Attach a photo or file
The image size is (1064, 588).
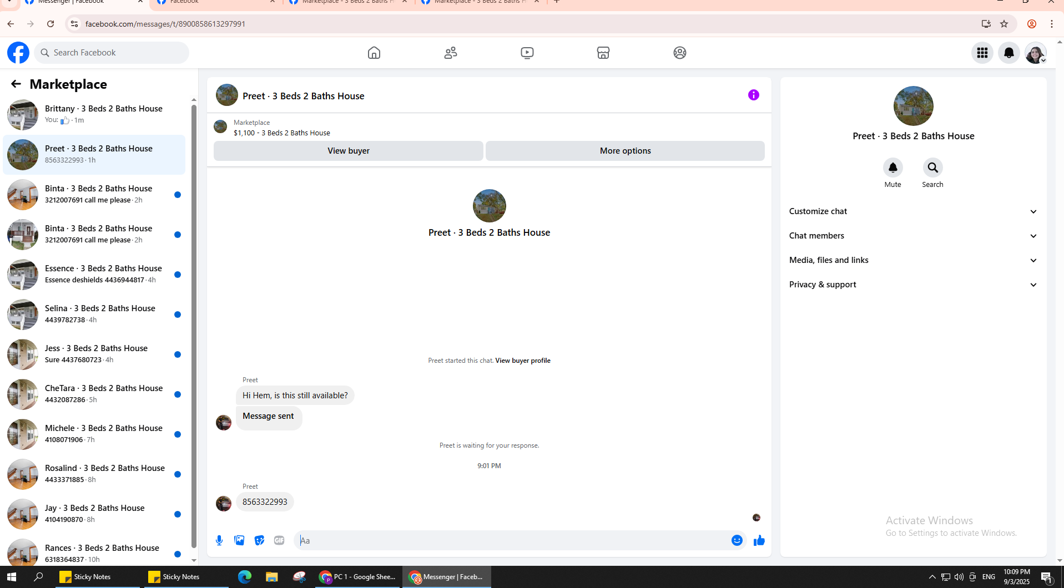239,540
